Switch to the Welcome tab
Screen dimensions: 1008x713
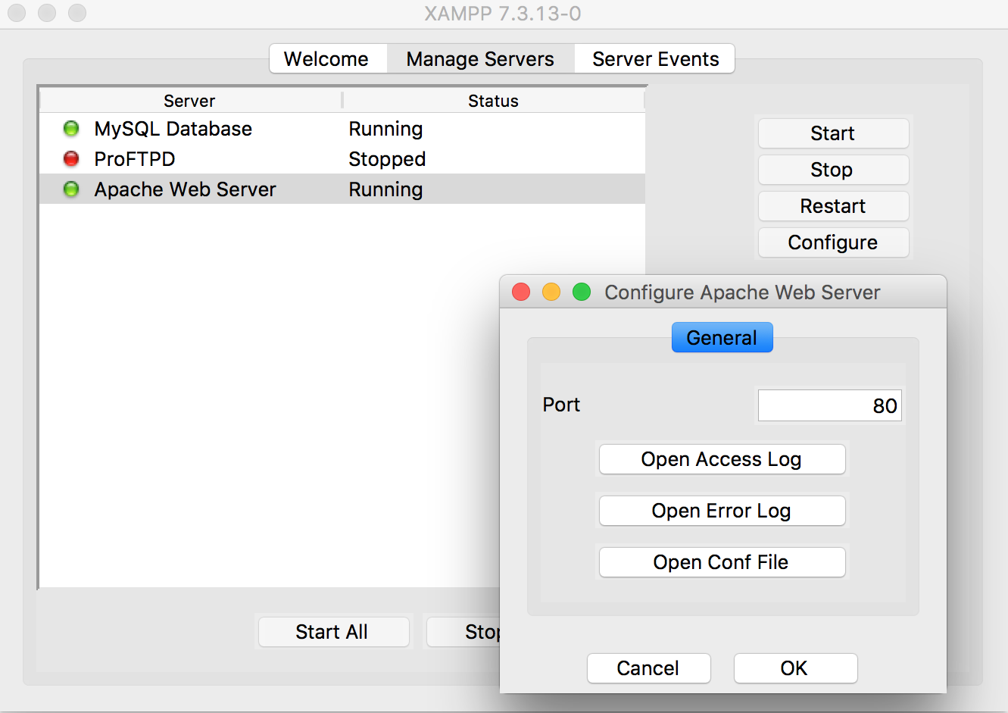[x=327, y=59]
